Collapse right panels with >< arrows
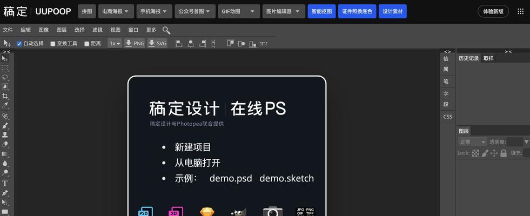Screen dimensions: 530x216 508,51
